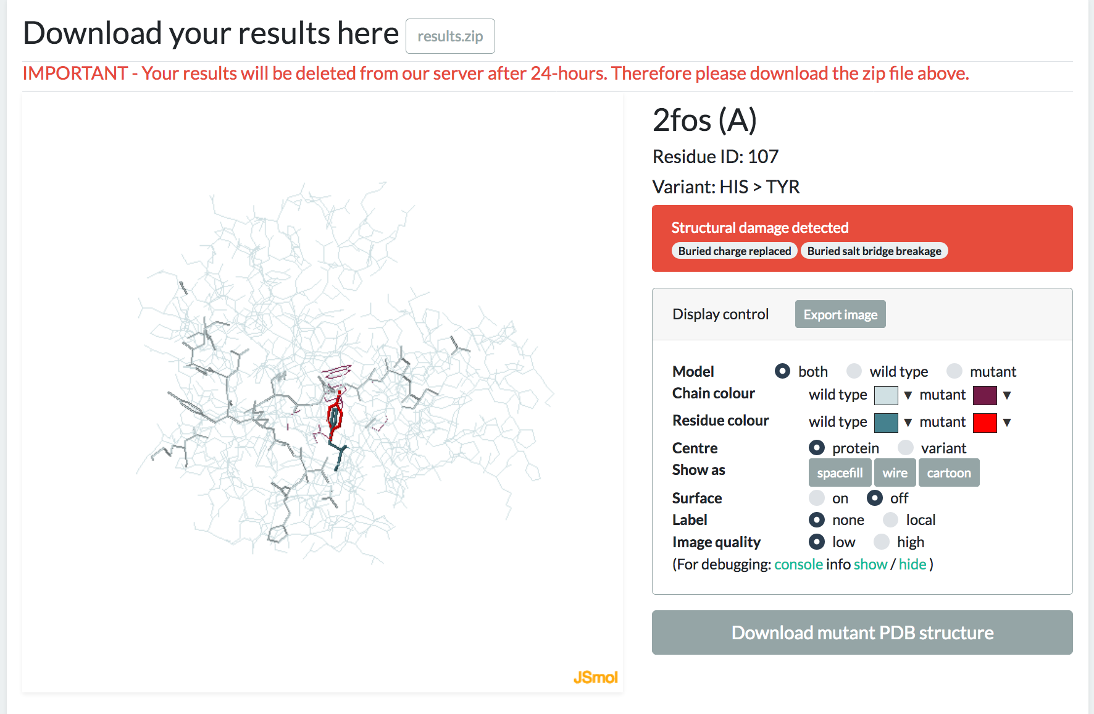Show structure as wire
The height and width of the screenshot is (714, 1094).
895,472
